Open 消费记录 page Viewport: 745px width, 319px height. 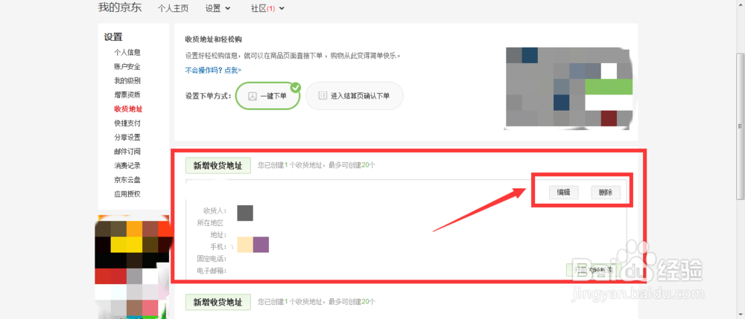pos(127,166)
